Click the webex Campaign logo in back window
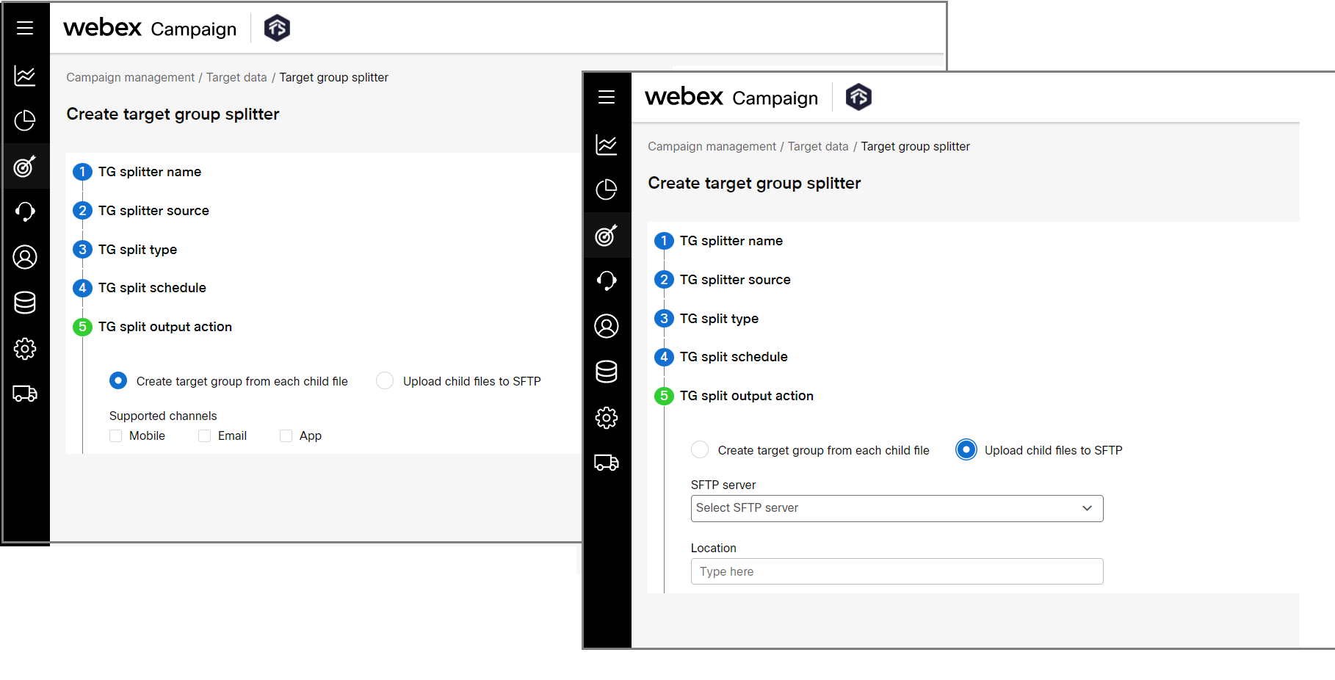Image resolution: width=1335 pixels, height=680 pixels. pos(150,28)
